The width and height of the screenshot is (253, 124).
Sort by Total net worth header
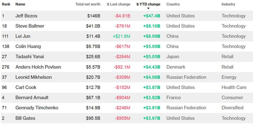point(88,4)
